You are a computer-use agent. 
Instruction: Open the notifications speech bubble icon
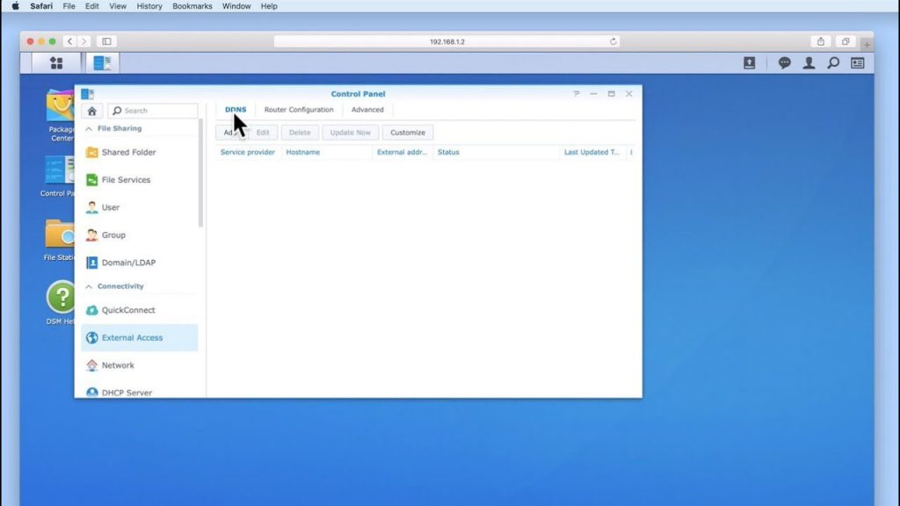click(784, 63)
